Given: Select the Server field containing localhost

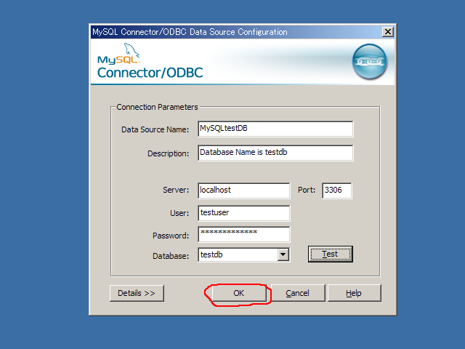Looking at the screenshot, I should tap(244, 190).
